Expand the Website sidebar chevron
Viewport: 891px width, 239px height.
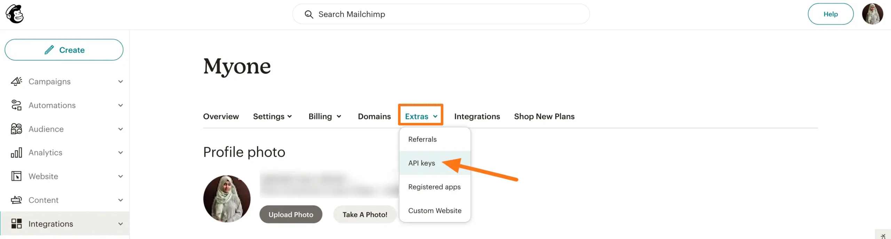pos(120,176)
